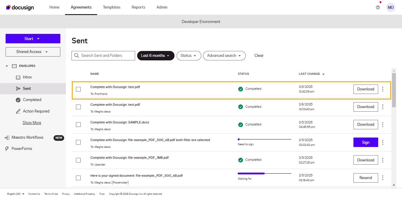Open the Last 6 months date filter
Viewport: 402px width, 200px height.
pos(156,56)
